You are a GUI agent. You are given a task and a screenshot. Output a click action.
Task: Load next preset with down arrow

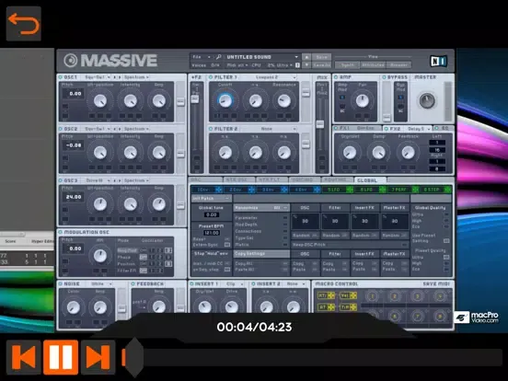(306, 64)
